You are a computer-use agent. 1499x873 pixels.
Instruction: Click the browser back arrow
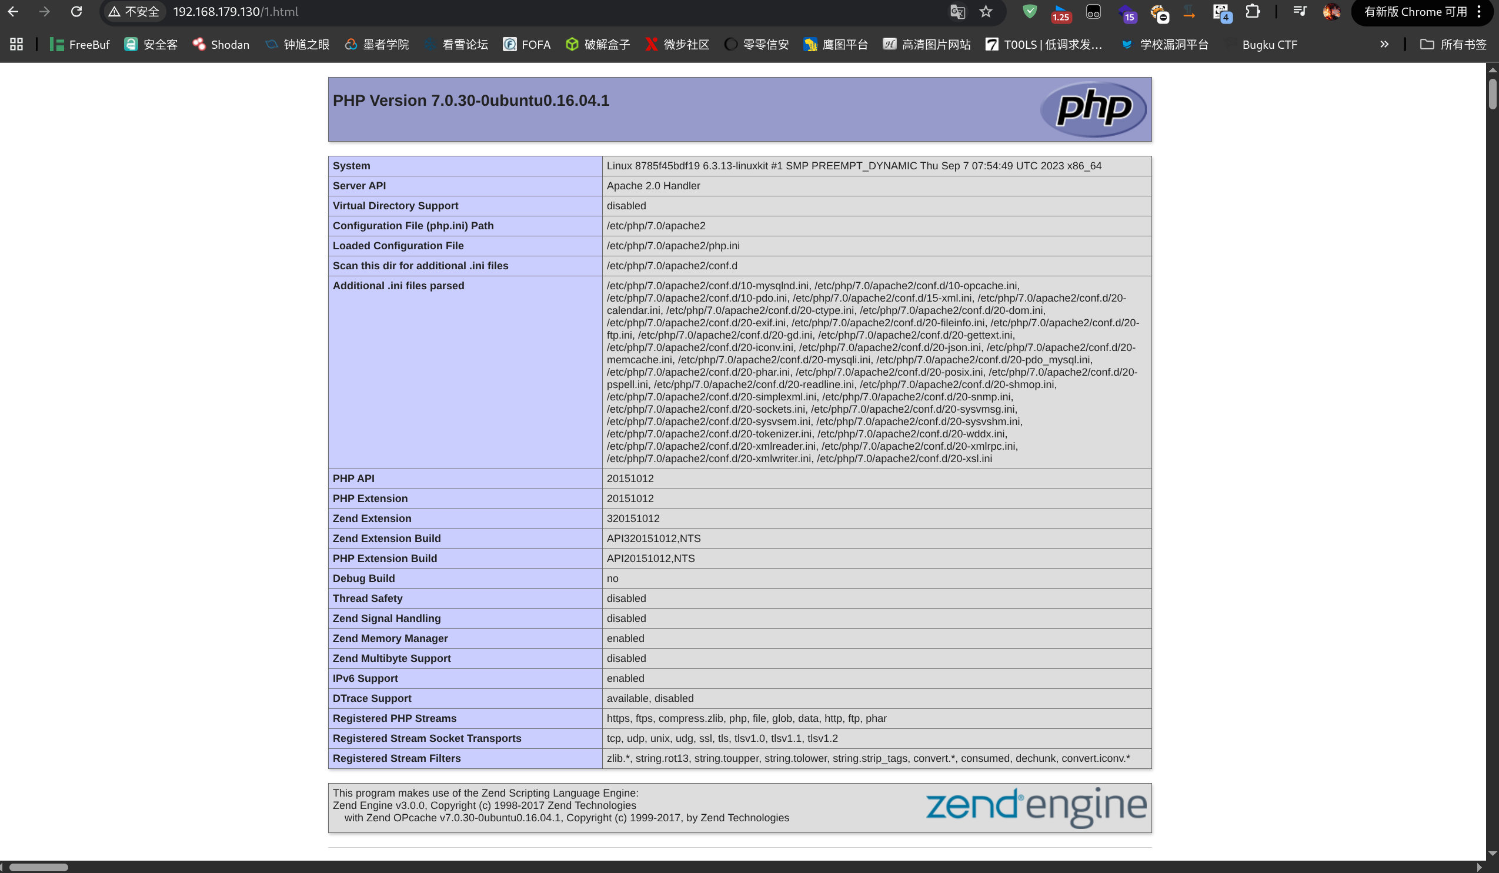pyautogui.click(x=13, y=11)
